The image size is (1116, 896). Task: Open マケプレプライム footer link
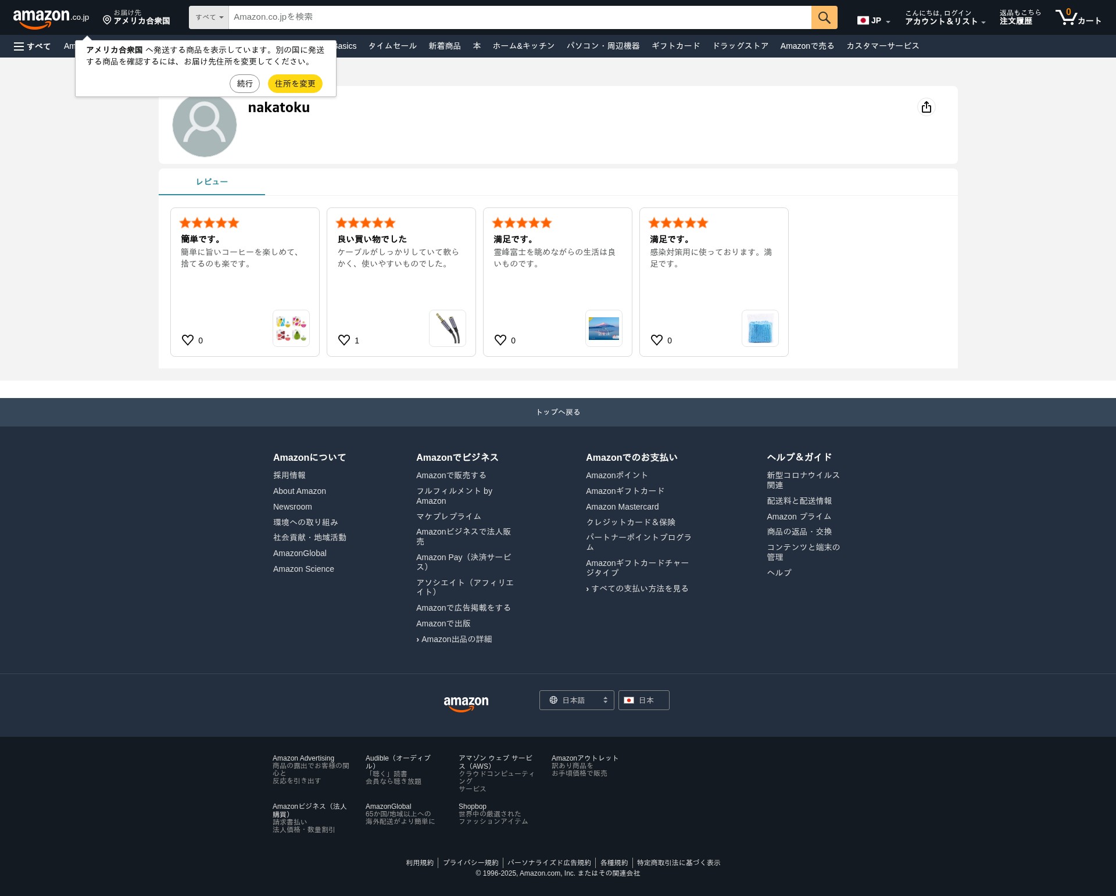449,517
